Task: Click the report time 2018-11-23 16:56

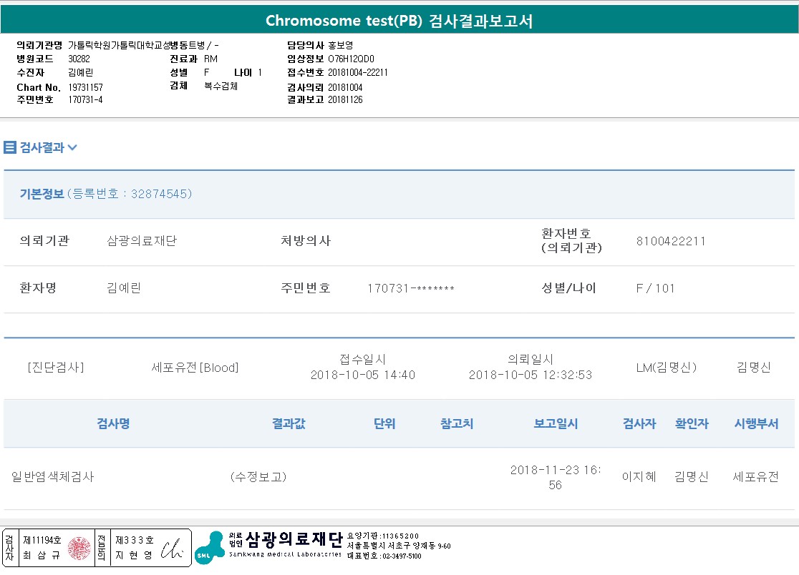Action: coord(556,477)
